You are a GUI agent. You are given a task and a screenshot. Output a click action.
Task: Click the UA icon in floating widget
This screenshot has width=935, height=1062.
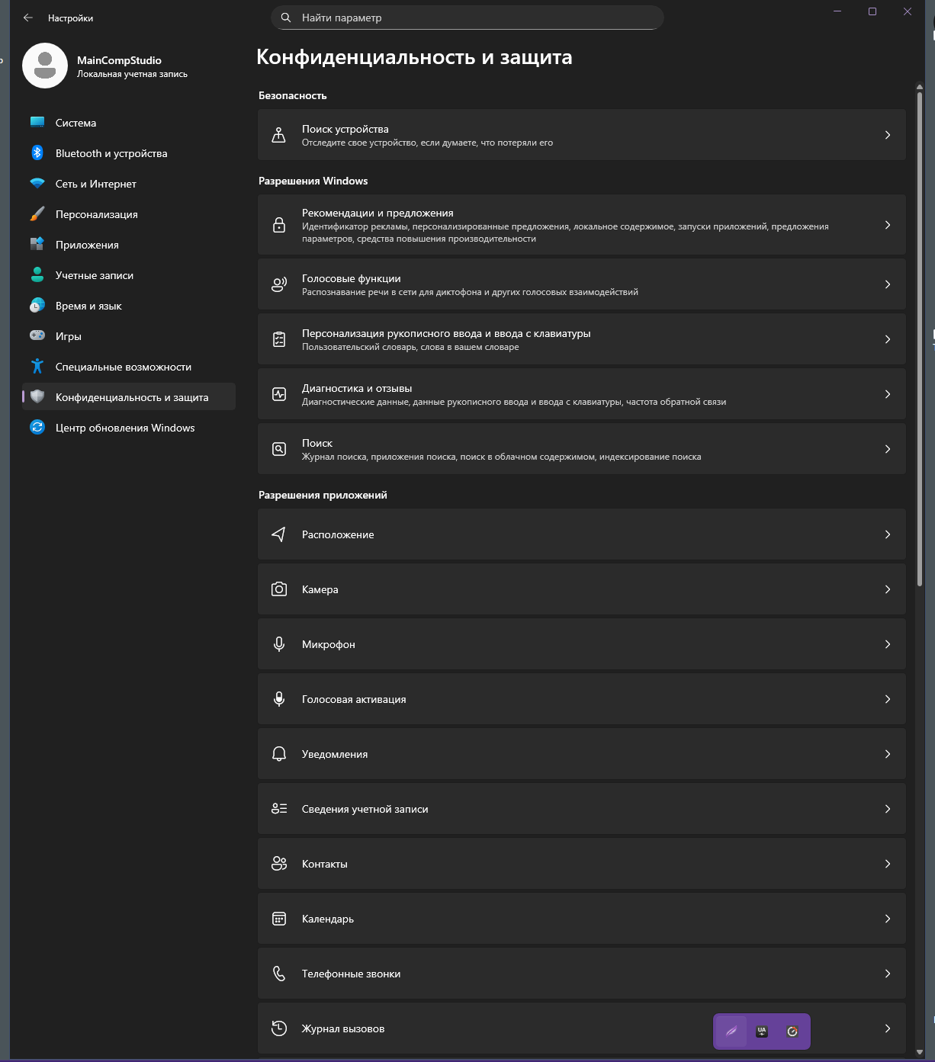(x=762, y=1032)
